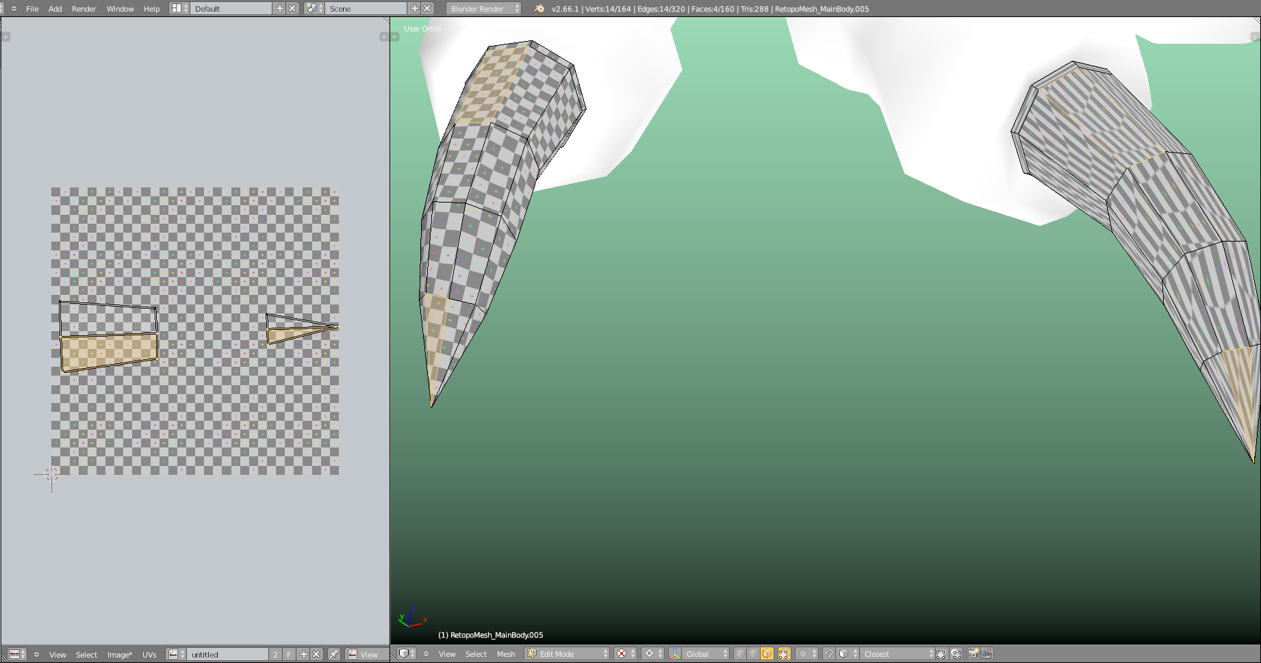Open the Image* menu in UV editor

click(x=120, y=655)
